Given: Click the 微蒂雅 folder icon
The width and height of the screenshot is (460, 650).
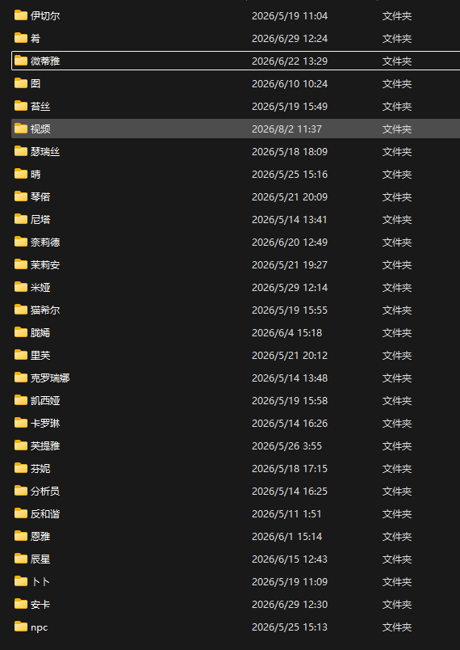Looking at the screenshot, I should point(21,61).
